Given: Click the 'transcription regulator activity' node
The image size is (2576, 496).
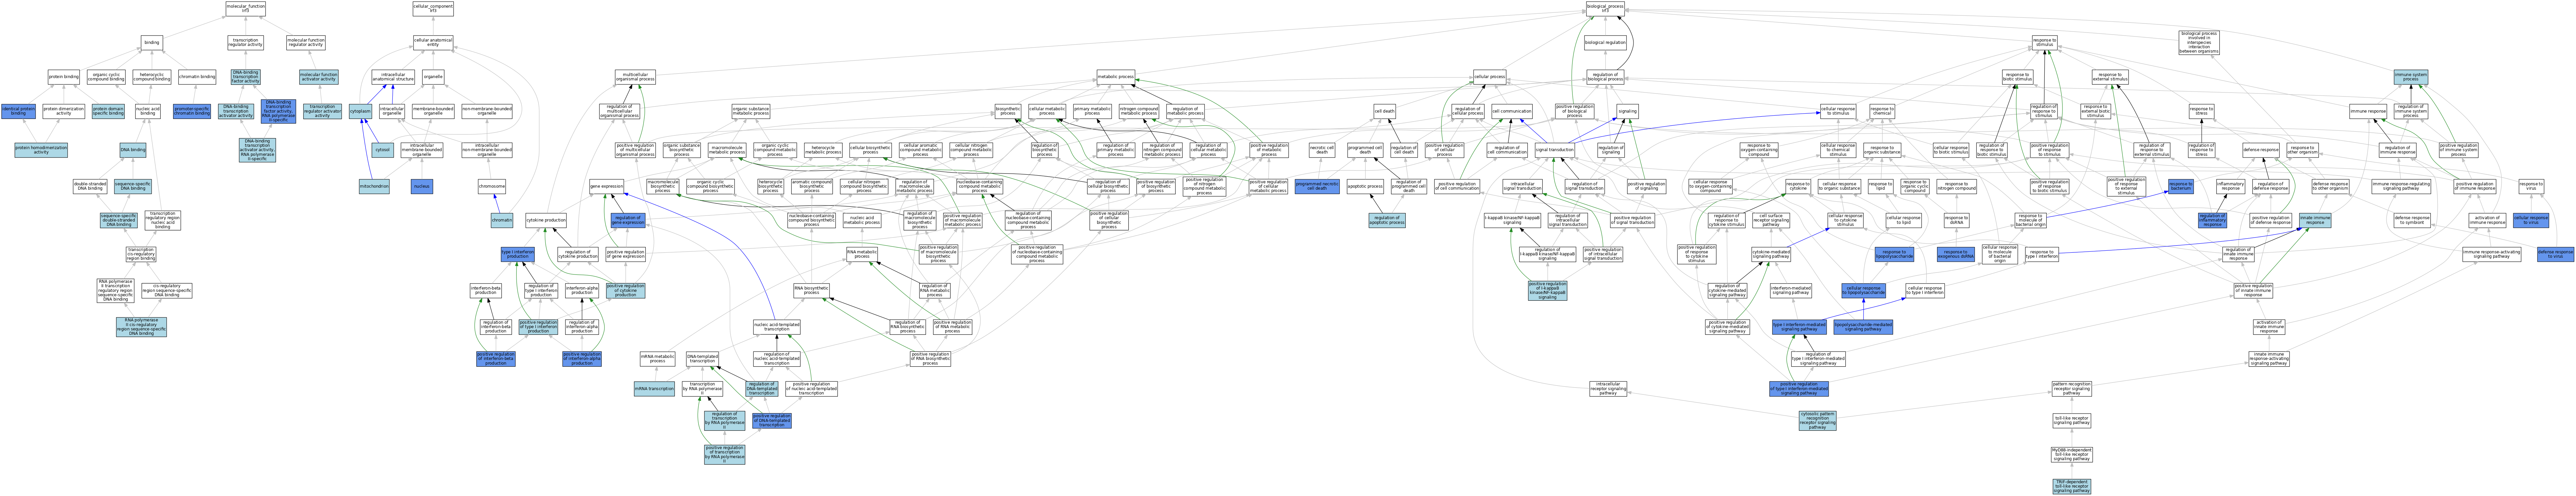Looking at the screenshot, I should click(245, 43).
